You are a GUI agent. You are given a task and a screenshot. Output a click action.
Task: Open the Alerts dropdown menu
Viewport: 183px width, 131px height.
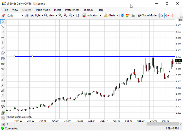click(111, 15)
